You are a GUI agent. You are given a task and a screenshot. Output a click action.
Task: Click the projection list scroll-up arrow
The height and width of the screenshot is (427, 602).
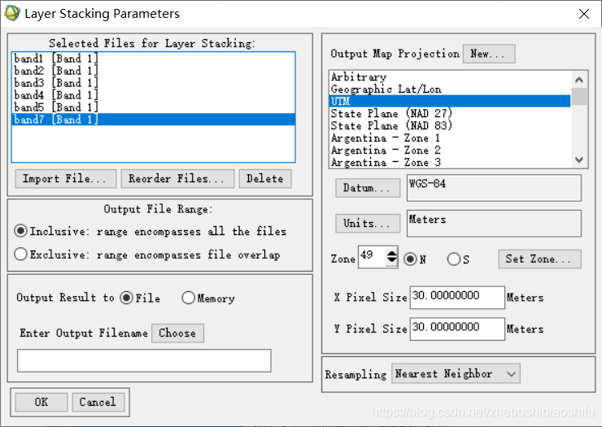click(x=579, y=80)
